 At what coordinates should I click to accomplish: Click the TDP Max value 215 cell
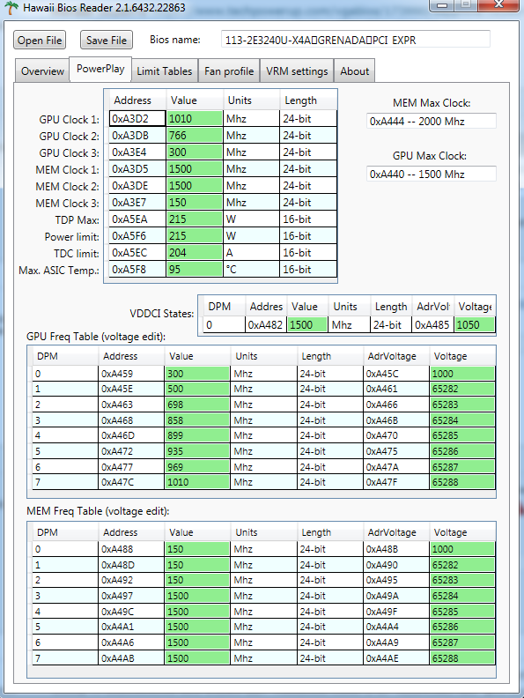point(194,219)
